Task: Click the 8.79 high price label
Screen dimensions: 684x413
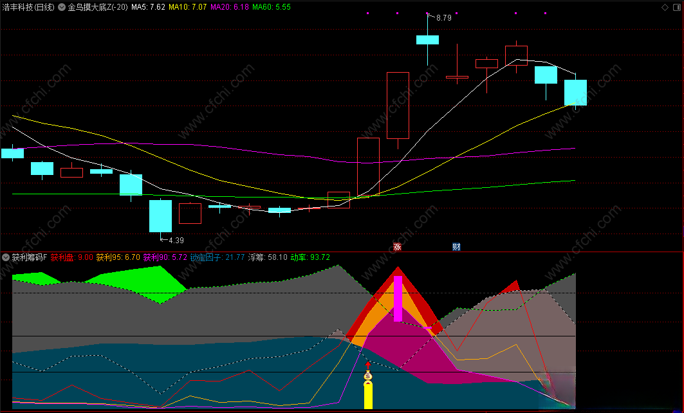Action: (x=443, y=18)
